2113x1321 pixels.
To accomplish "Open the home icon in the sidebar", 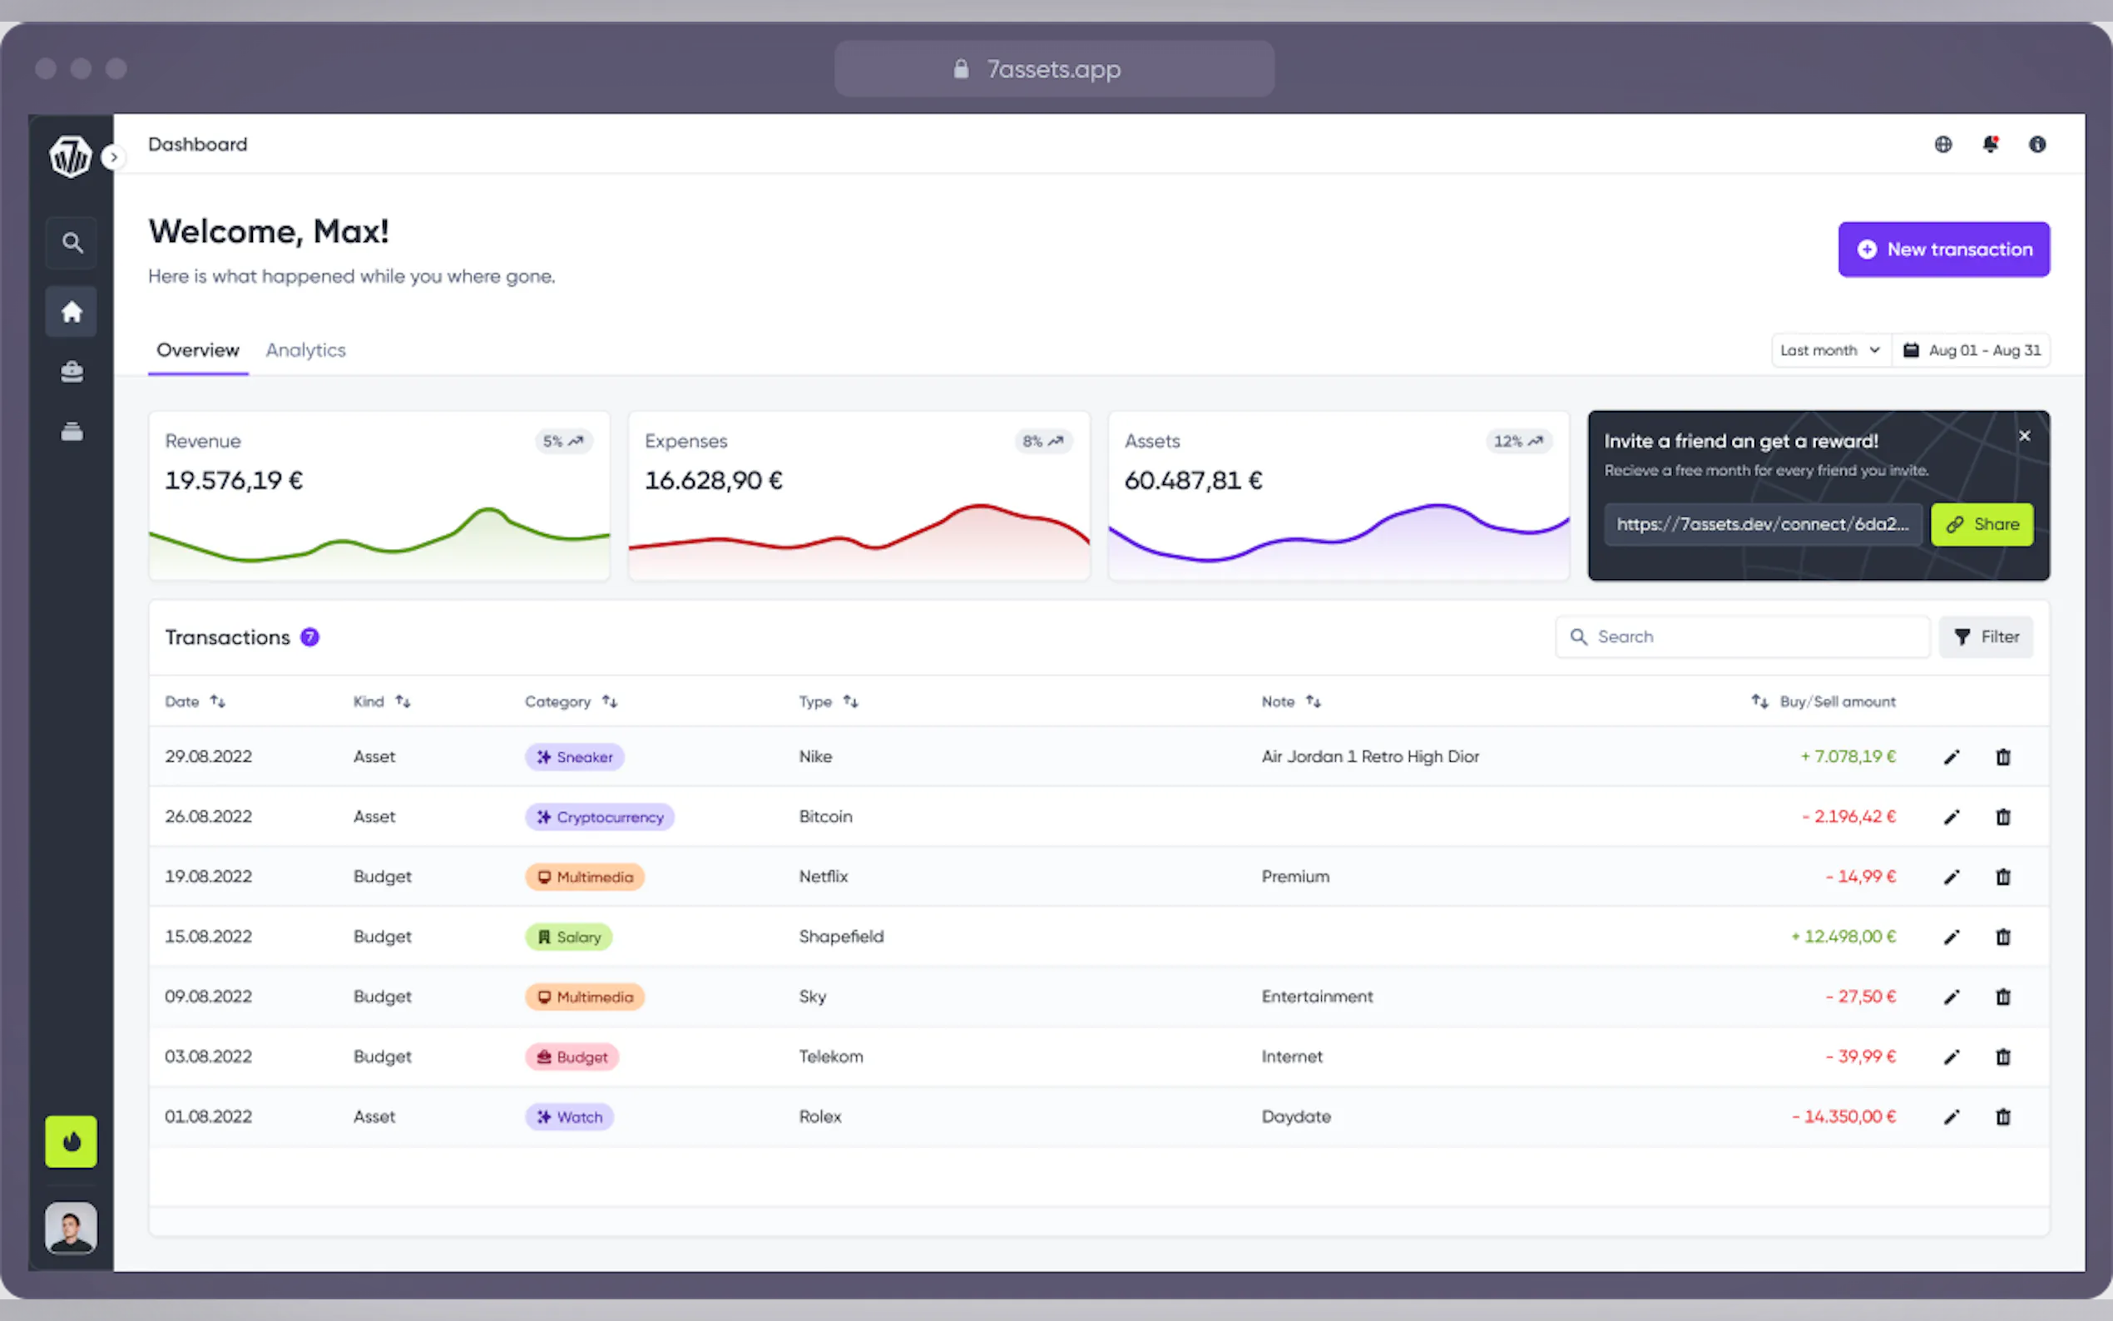I will 72,312.
